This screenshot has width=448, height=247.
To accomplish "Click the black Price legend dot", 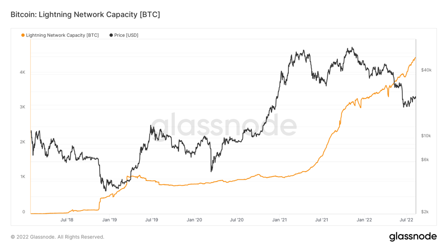I will tap(111, 35).
